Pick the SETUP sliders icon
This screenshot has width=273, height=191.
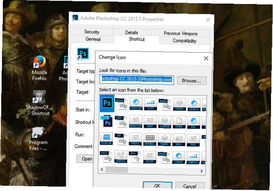click(149, 157)
